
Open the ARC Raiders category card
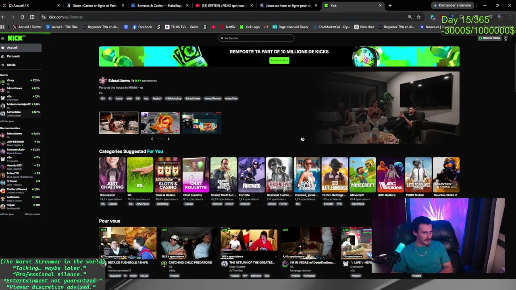pos(390,175)
